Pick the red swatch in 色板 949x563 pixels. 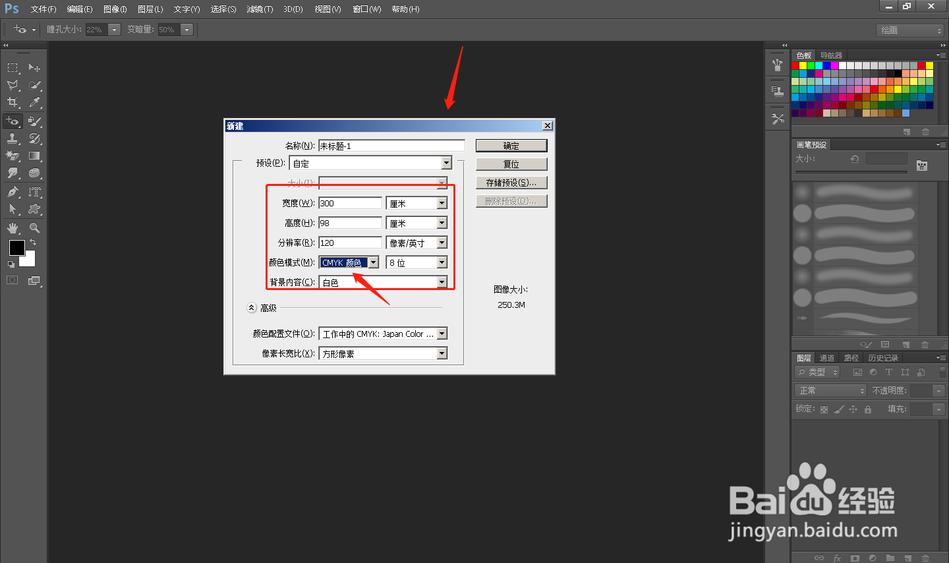tap(795, 66)
